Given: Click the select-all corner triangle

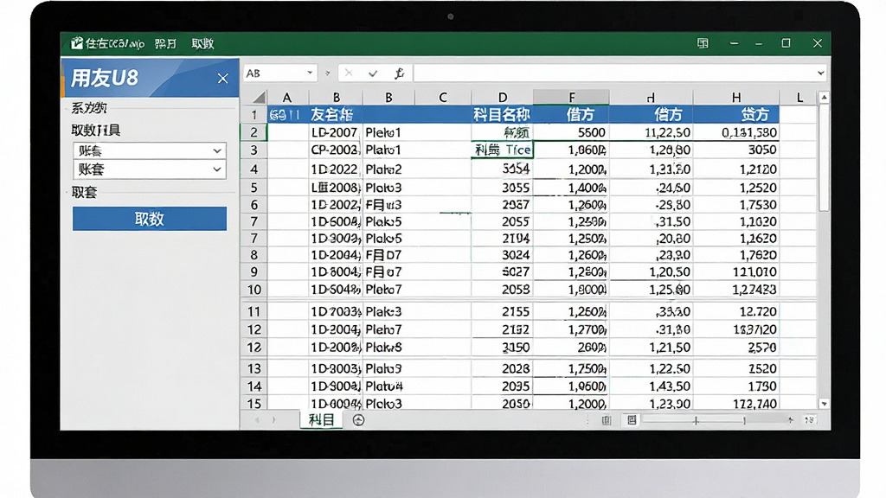Looking at the screenshot, I should coord(259,98).
